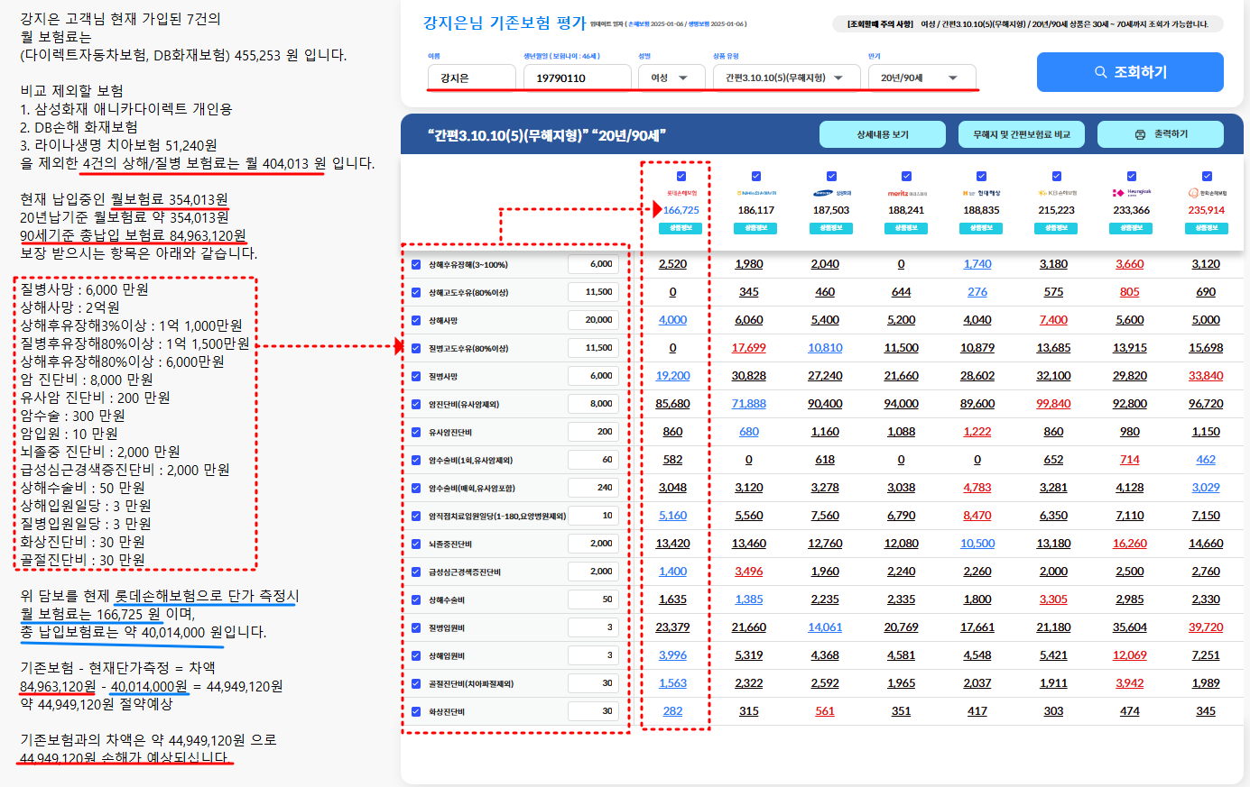The height and width of the screenshot is (787, 1250).
Task: Click the KB insurance logo
Action: click(1056, 193)
